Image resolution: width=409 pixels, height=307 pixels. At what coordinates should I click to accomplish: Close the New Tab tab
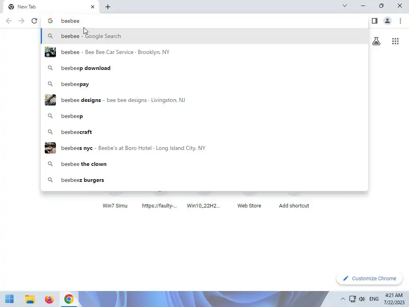coord(93,7)
